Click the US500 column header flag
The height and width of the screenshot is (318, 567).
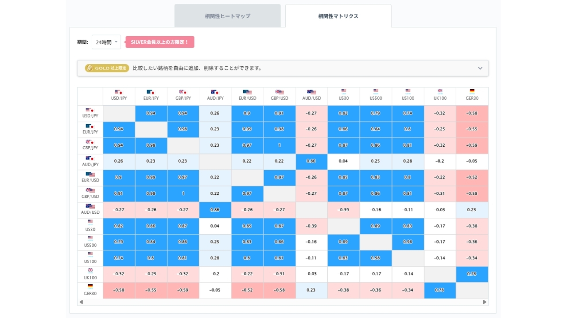(x=376, y=91)
